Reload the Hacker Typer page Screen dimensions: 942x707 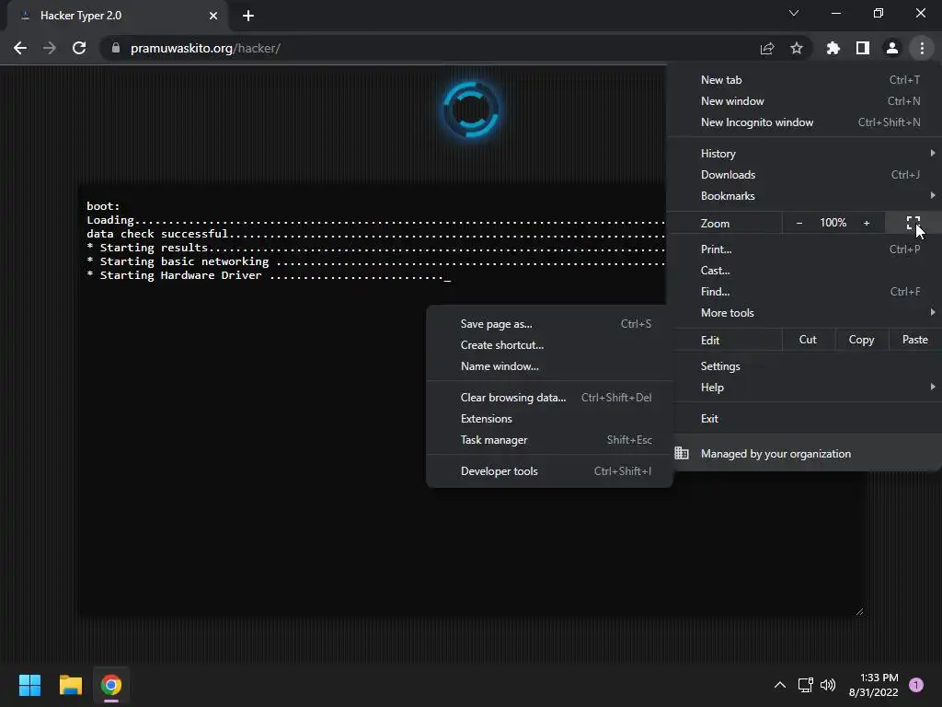pos(79,48)
